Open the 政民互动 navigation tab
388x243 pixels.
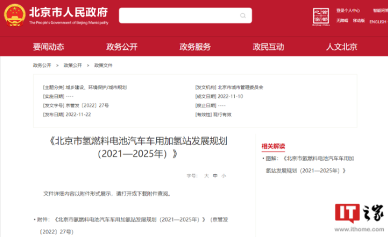click(268, 47)
